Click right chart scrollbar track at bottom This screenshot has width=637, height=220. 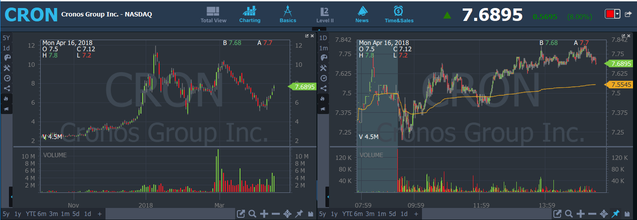click(x=486, y=214)
